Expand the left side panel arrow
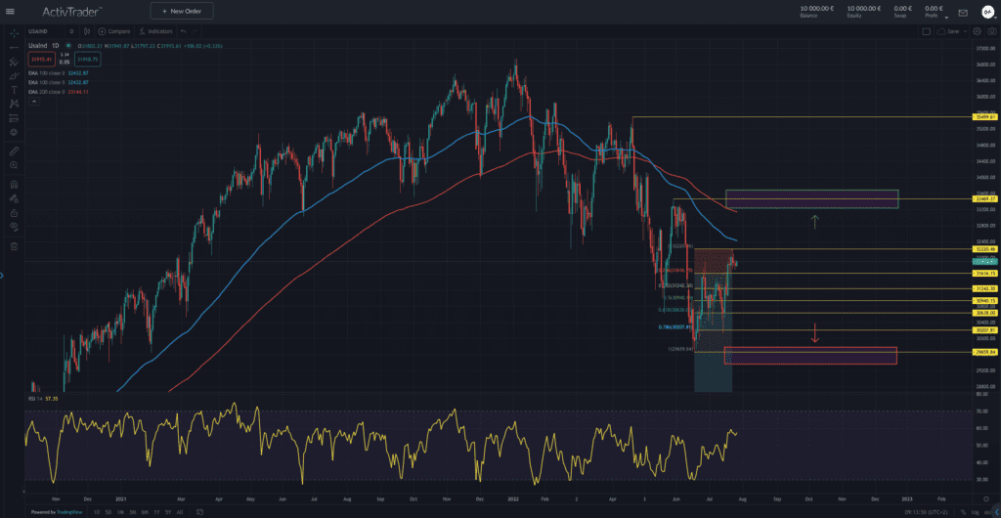 (2, 276)
